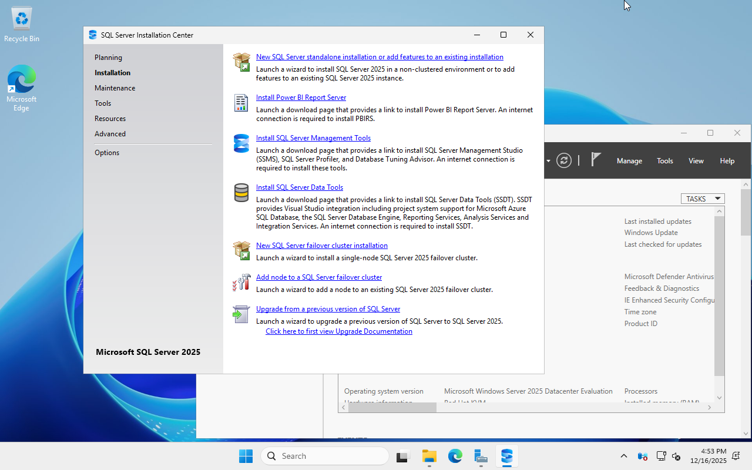Click the Power BI Report Server icon
752x470 pixels.
[241, 103]
